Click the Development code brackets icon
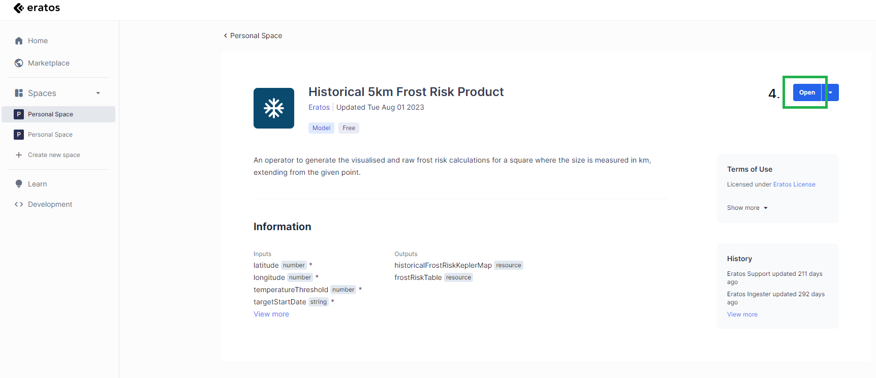The width and height of the screenshot is (876, 378). coord(19,204)
